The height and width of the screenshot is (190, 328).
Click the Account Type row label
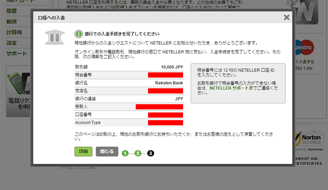88,123
